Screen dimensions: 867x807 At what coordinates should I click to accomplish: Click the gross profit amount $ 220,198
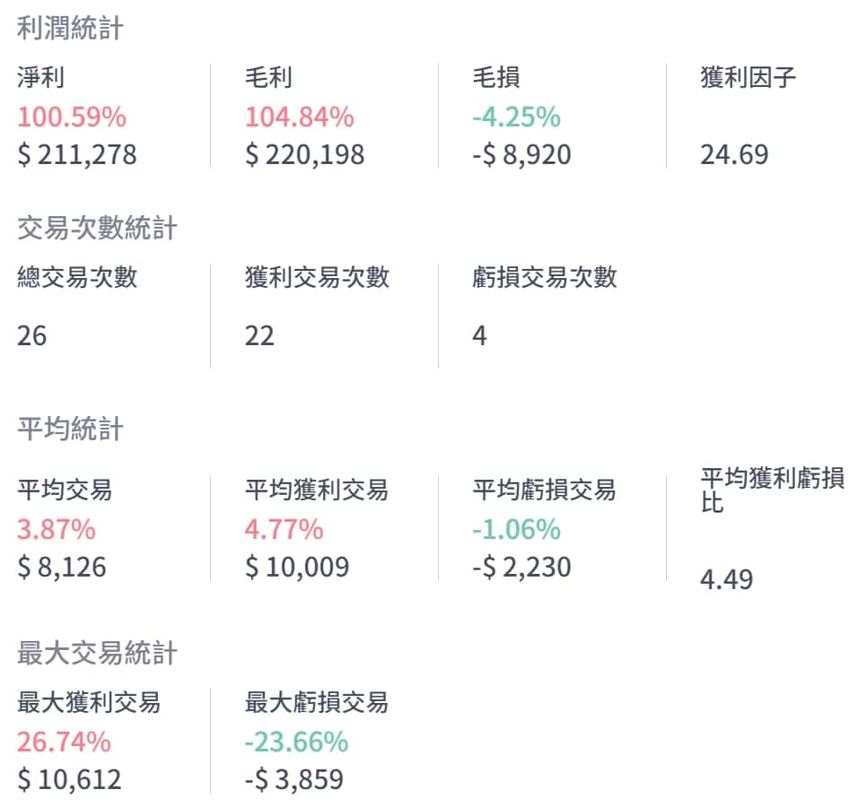[305, 155]
